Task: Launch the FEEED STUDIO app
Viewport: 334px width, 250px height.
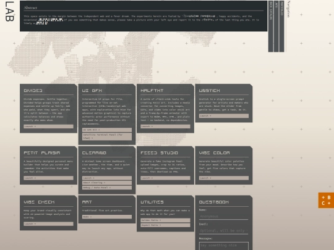Action: (x=165, y=178)
